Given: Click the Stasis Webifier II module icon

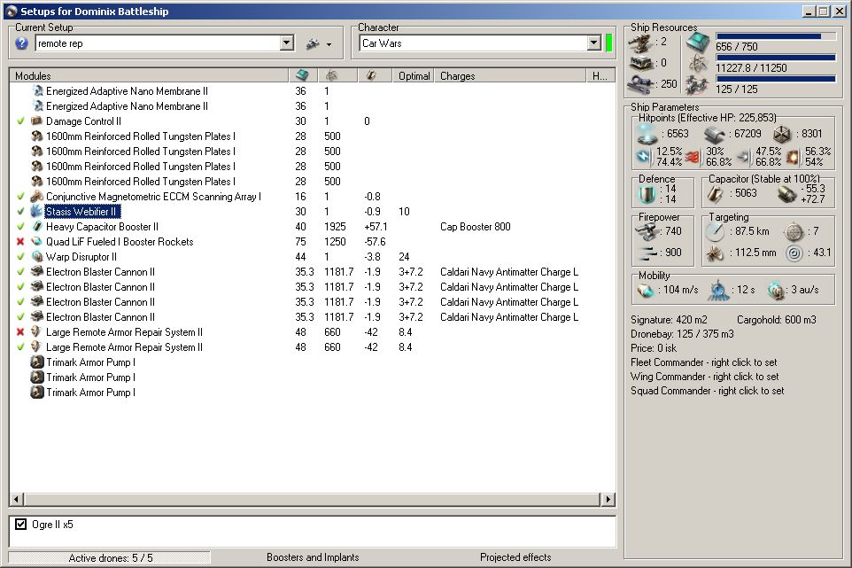Looking at the screenshot, I should 36,212.
